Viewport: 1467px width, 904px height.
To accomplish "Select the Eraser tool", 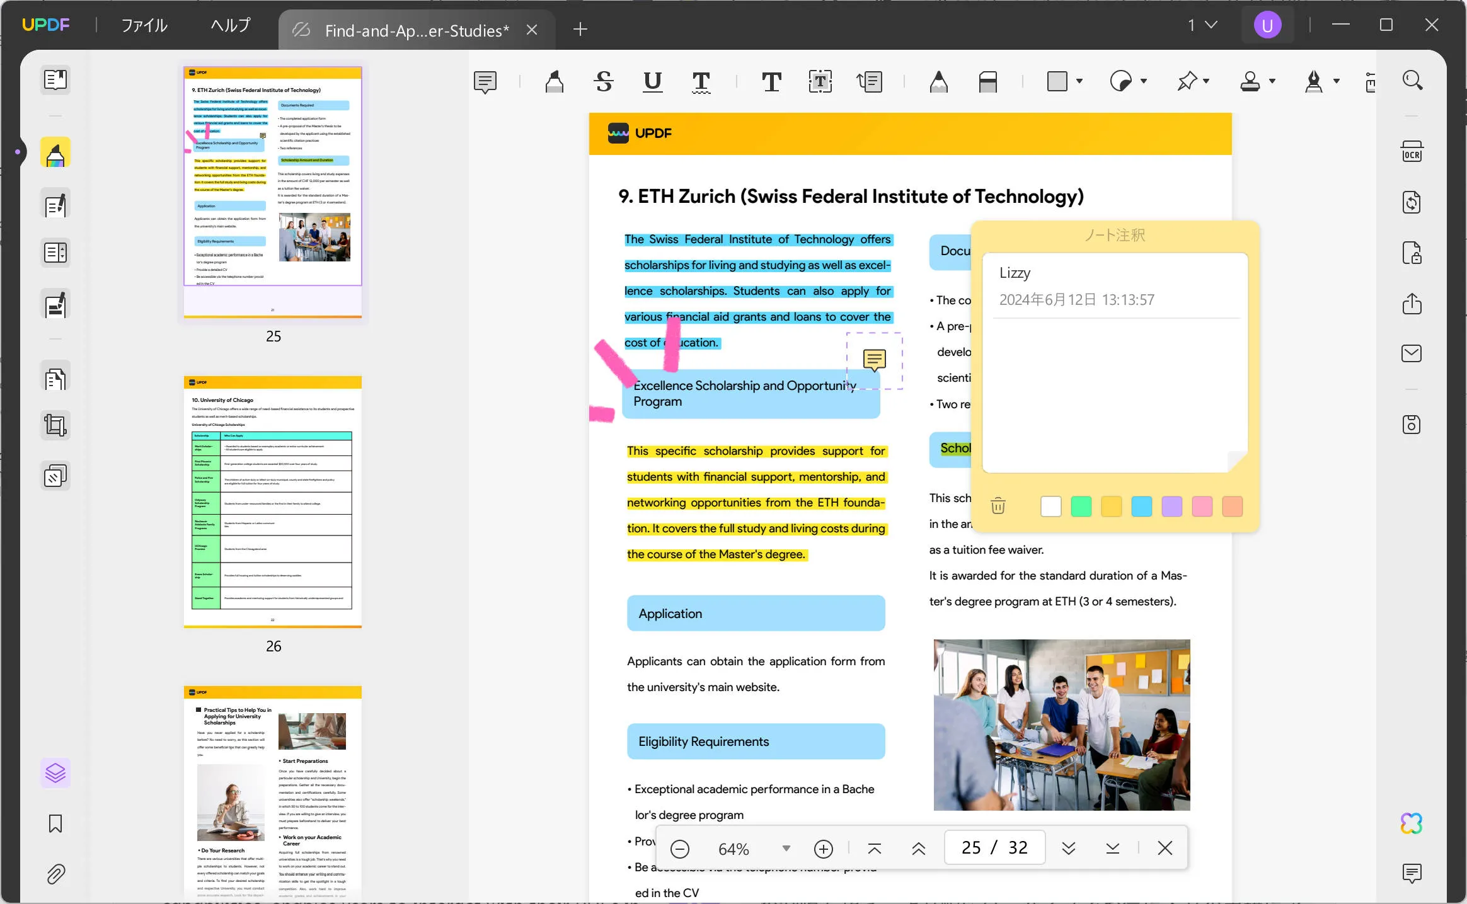I will (x=988, y=81).
